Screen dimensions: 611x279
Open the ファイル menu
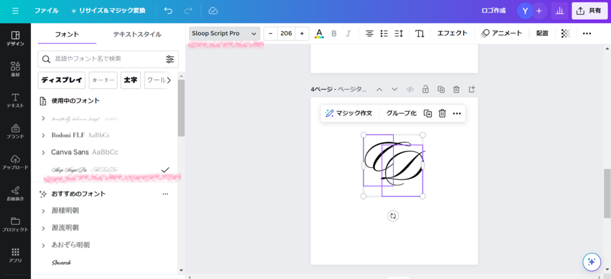[x=47, y=11]
